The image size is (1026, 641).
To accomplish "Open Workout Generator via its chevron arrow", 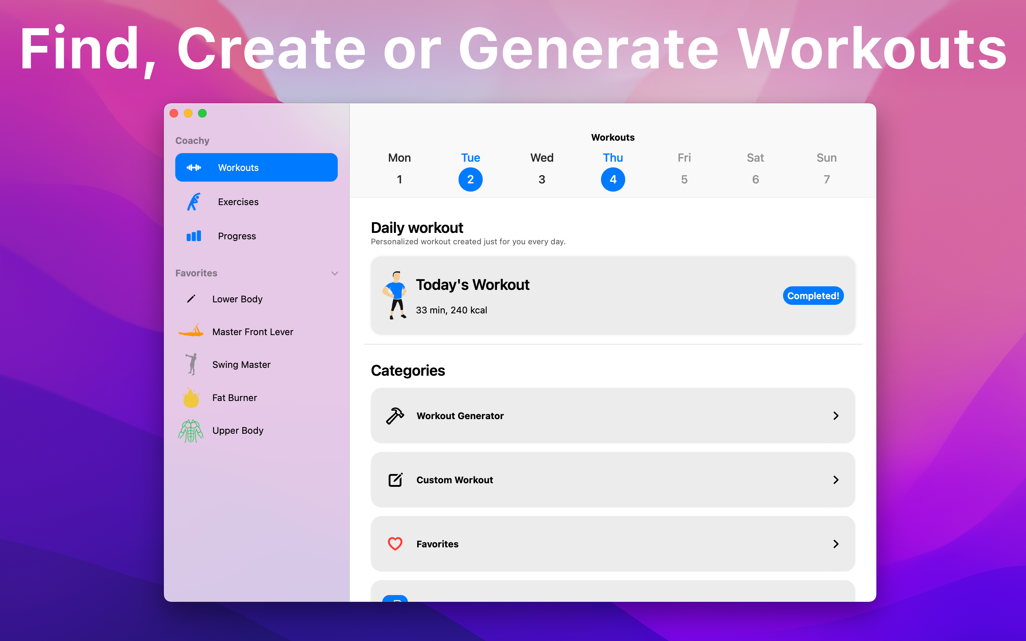I will pyautogui.click(x=836, y=416).
